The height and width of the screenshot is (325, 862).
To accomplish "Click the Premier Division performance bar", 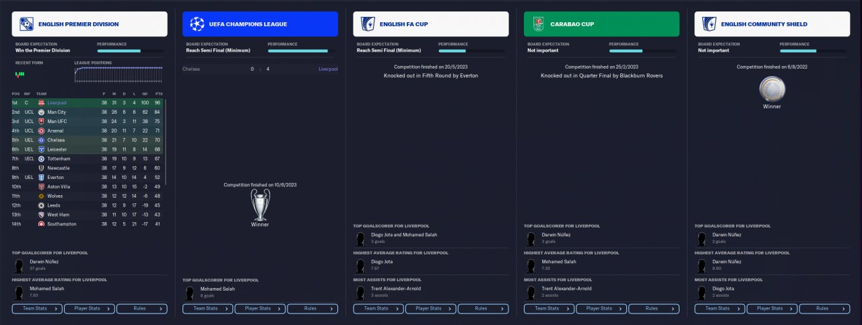I will [x=131, y=50].
